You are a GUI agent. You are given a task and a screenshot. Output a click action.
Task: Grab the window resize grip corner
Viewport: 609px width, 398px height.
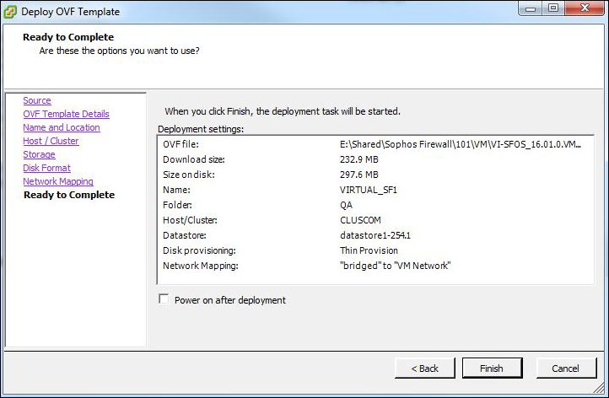[600, 389]
